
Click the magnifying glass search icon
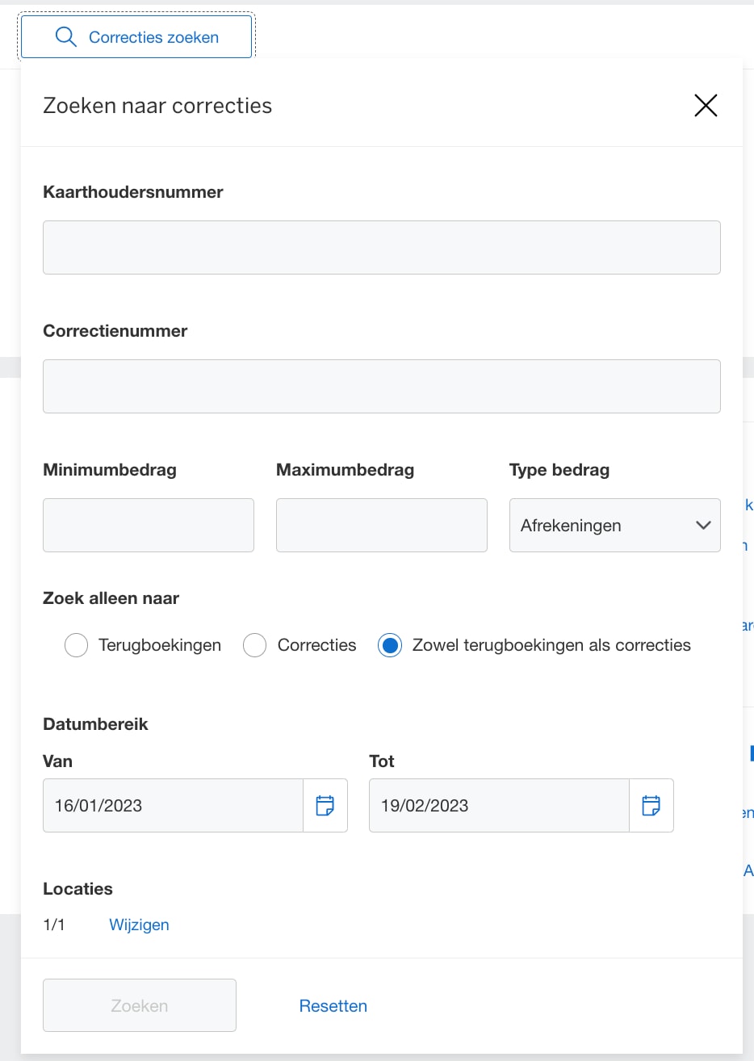click(x=66, y=36)
